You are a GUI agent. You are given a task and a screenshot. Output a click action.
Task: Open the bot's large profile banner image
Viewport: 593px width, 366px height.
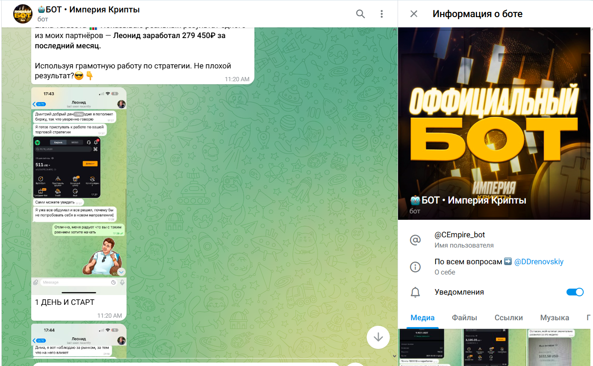coord(495,124)
